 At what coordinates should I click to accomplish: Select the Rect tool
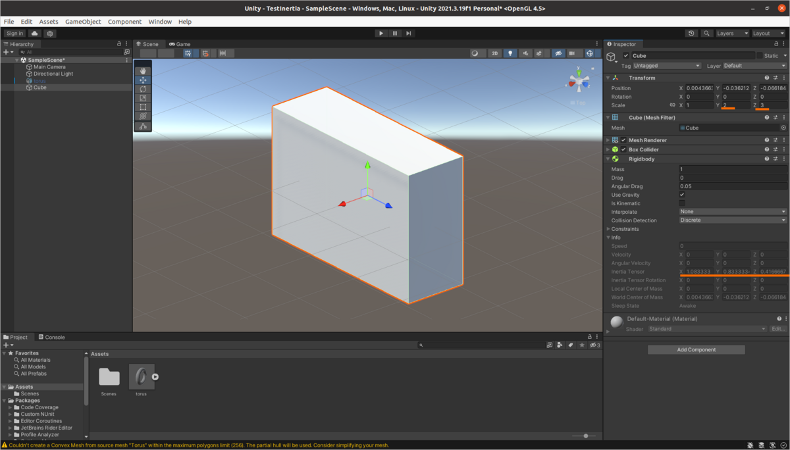pos(143,107)
